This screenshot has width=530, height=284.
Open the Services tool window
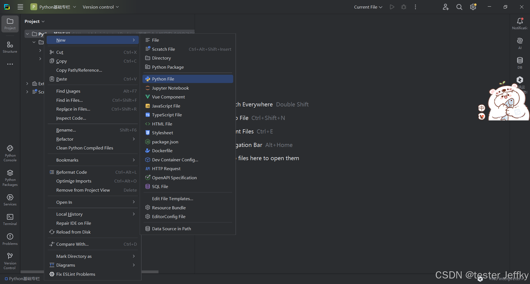10,200
